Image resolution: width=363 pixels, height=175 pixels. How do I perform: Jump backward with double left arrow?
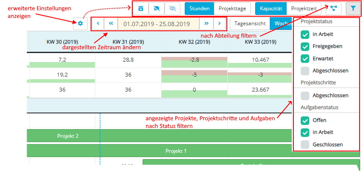110,24
